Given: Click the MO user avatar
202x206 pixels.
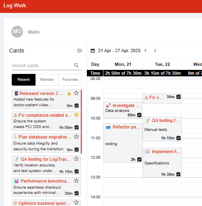Looking at the screenshot, I should 17,32.
